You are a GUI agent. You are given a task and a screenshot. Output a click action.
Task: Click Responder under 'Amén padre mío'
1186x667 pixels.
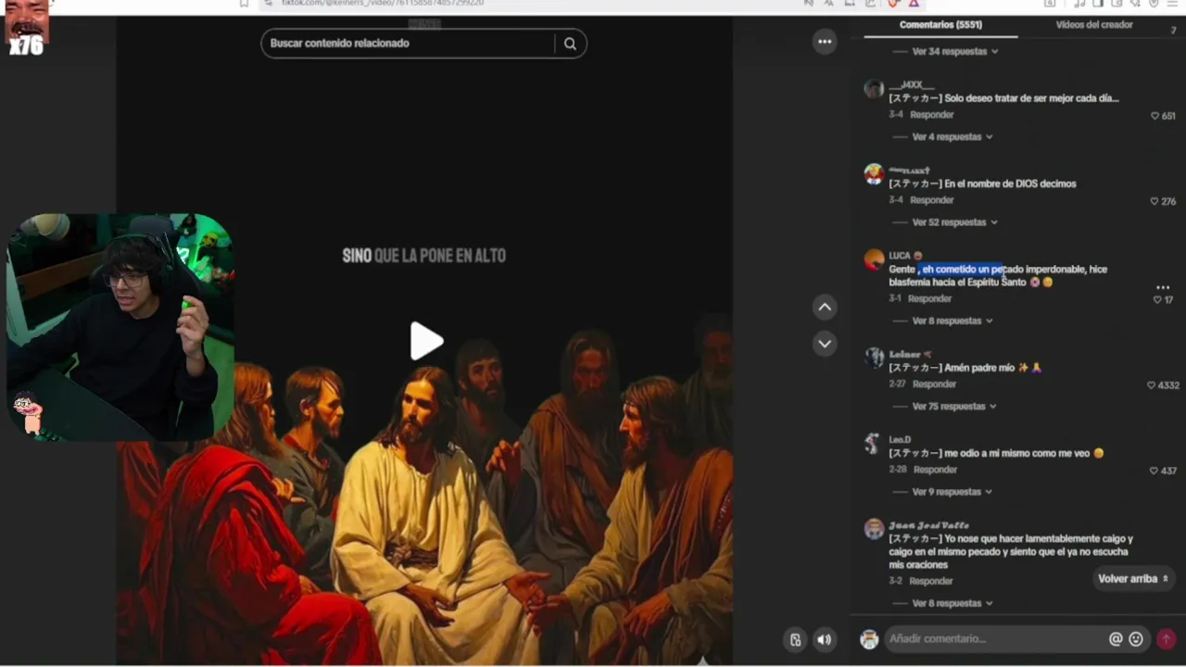pyautogui.click(x=934, y=384)
